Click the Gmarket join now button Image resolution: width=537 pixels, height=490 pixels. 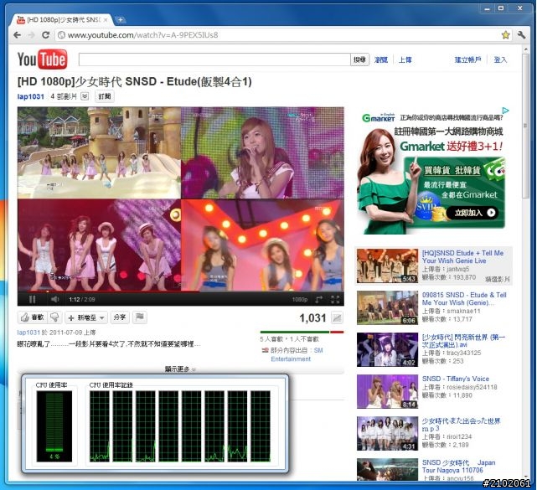point(474,213)
